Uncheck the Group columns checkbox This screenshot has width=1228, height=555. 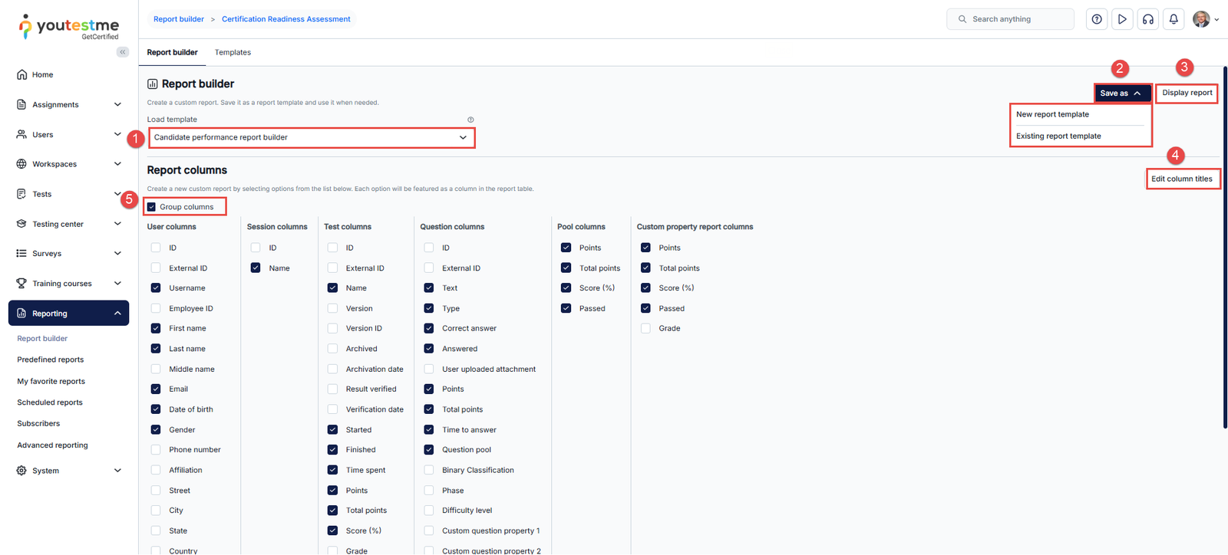coord(152,207)
